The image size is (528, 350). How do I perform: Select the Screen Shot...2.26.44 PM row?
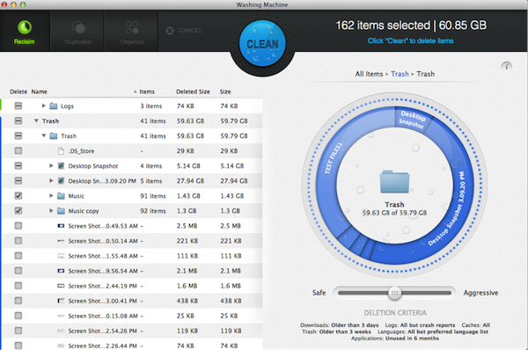coord(132,346)
